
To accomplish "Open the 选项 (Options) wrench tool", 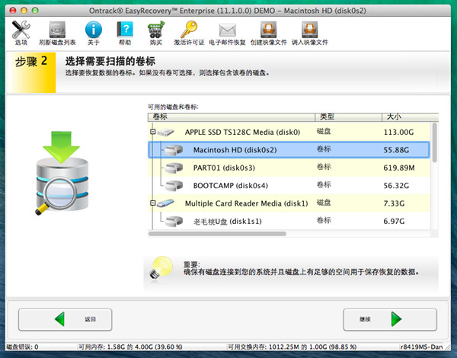I will [21, 31].
